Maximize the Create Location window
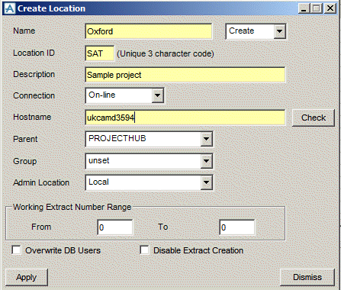 (317, 8)
